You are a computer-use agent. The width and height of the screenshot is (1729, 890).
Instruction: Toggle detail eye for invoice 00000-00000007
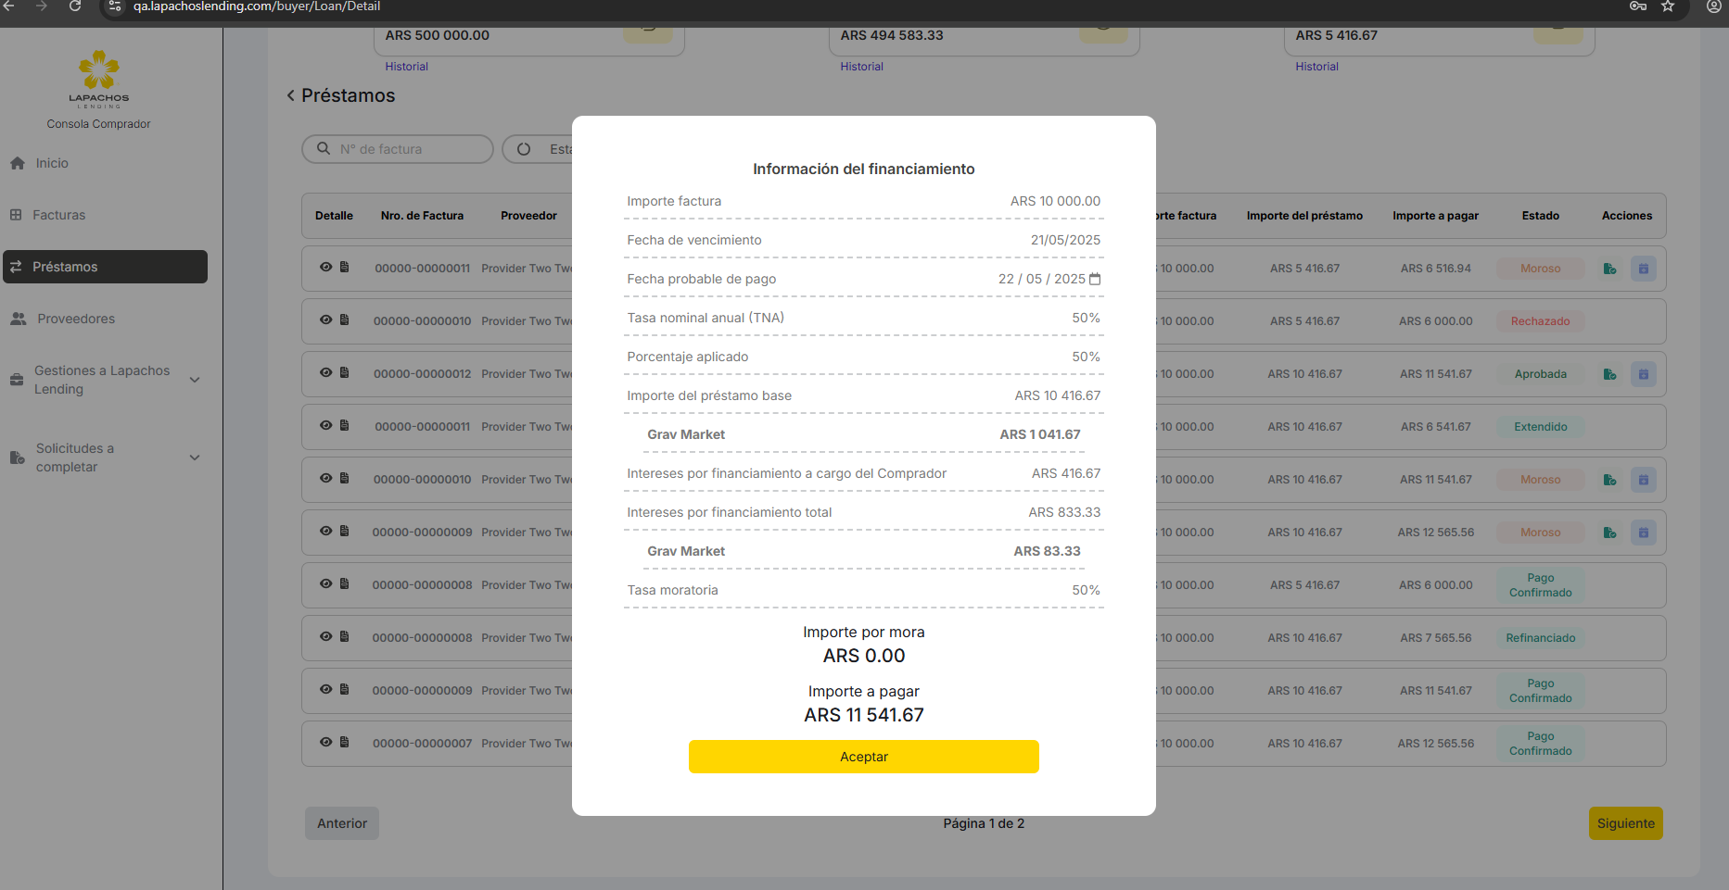(325, 742)
